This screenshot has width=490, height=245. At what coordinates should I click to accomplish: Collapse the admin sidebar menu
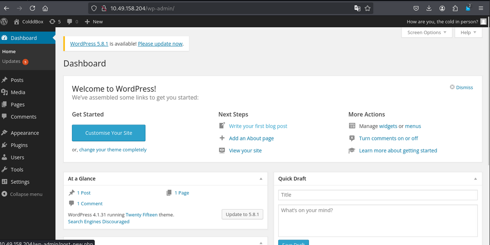[22, 194]
